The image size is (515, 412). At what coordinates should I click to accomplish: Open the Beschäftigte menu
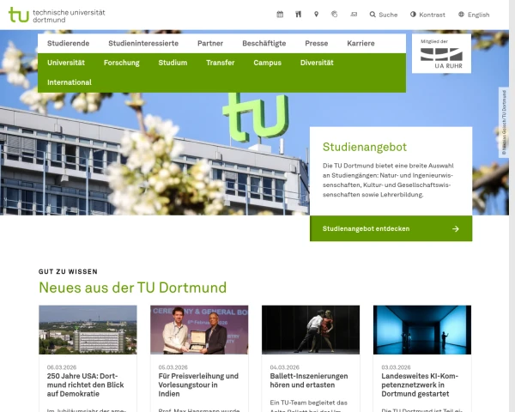pos(264,44)
